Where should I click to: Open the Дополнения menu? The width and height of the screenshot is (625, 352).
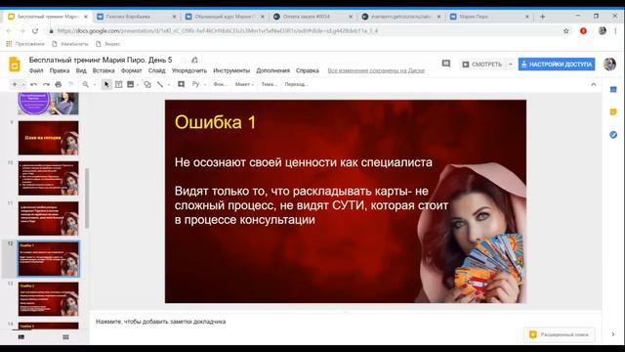click(273, 70)
